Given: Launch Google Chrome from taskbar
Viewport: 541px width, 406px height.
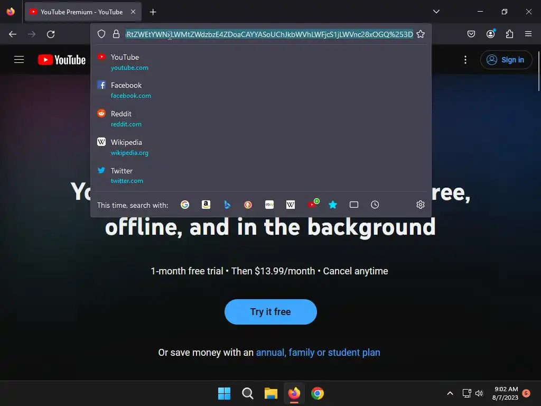Looking at the screenshot, I should [318, 393].
